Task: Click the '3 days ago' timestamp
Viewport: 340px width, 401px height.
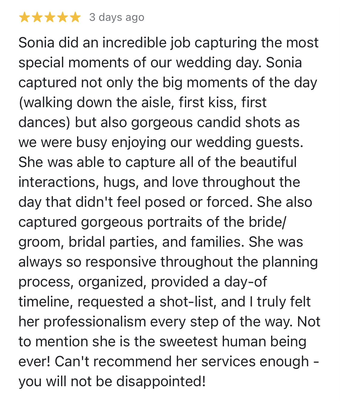Action: click(117, 18)
